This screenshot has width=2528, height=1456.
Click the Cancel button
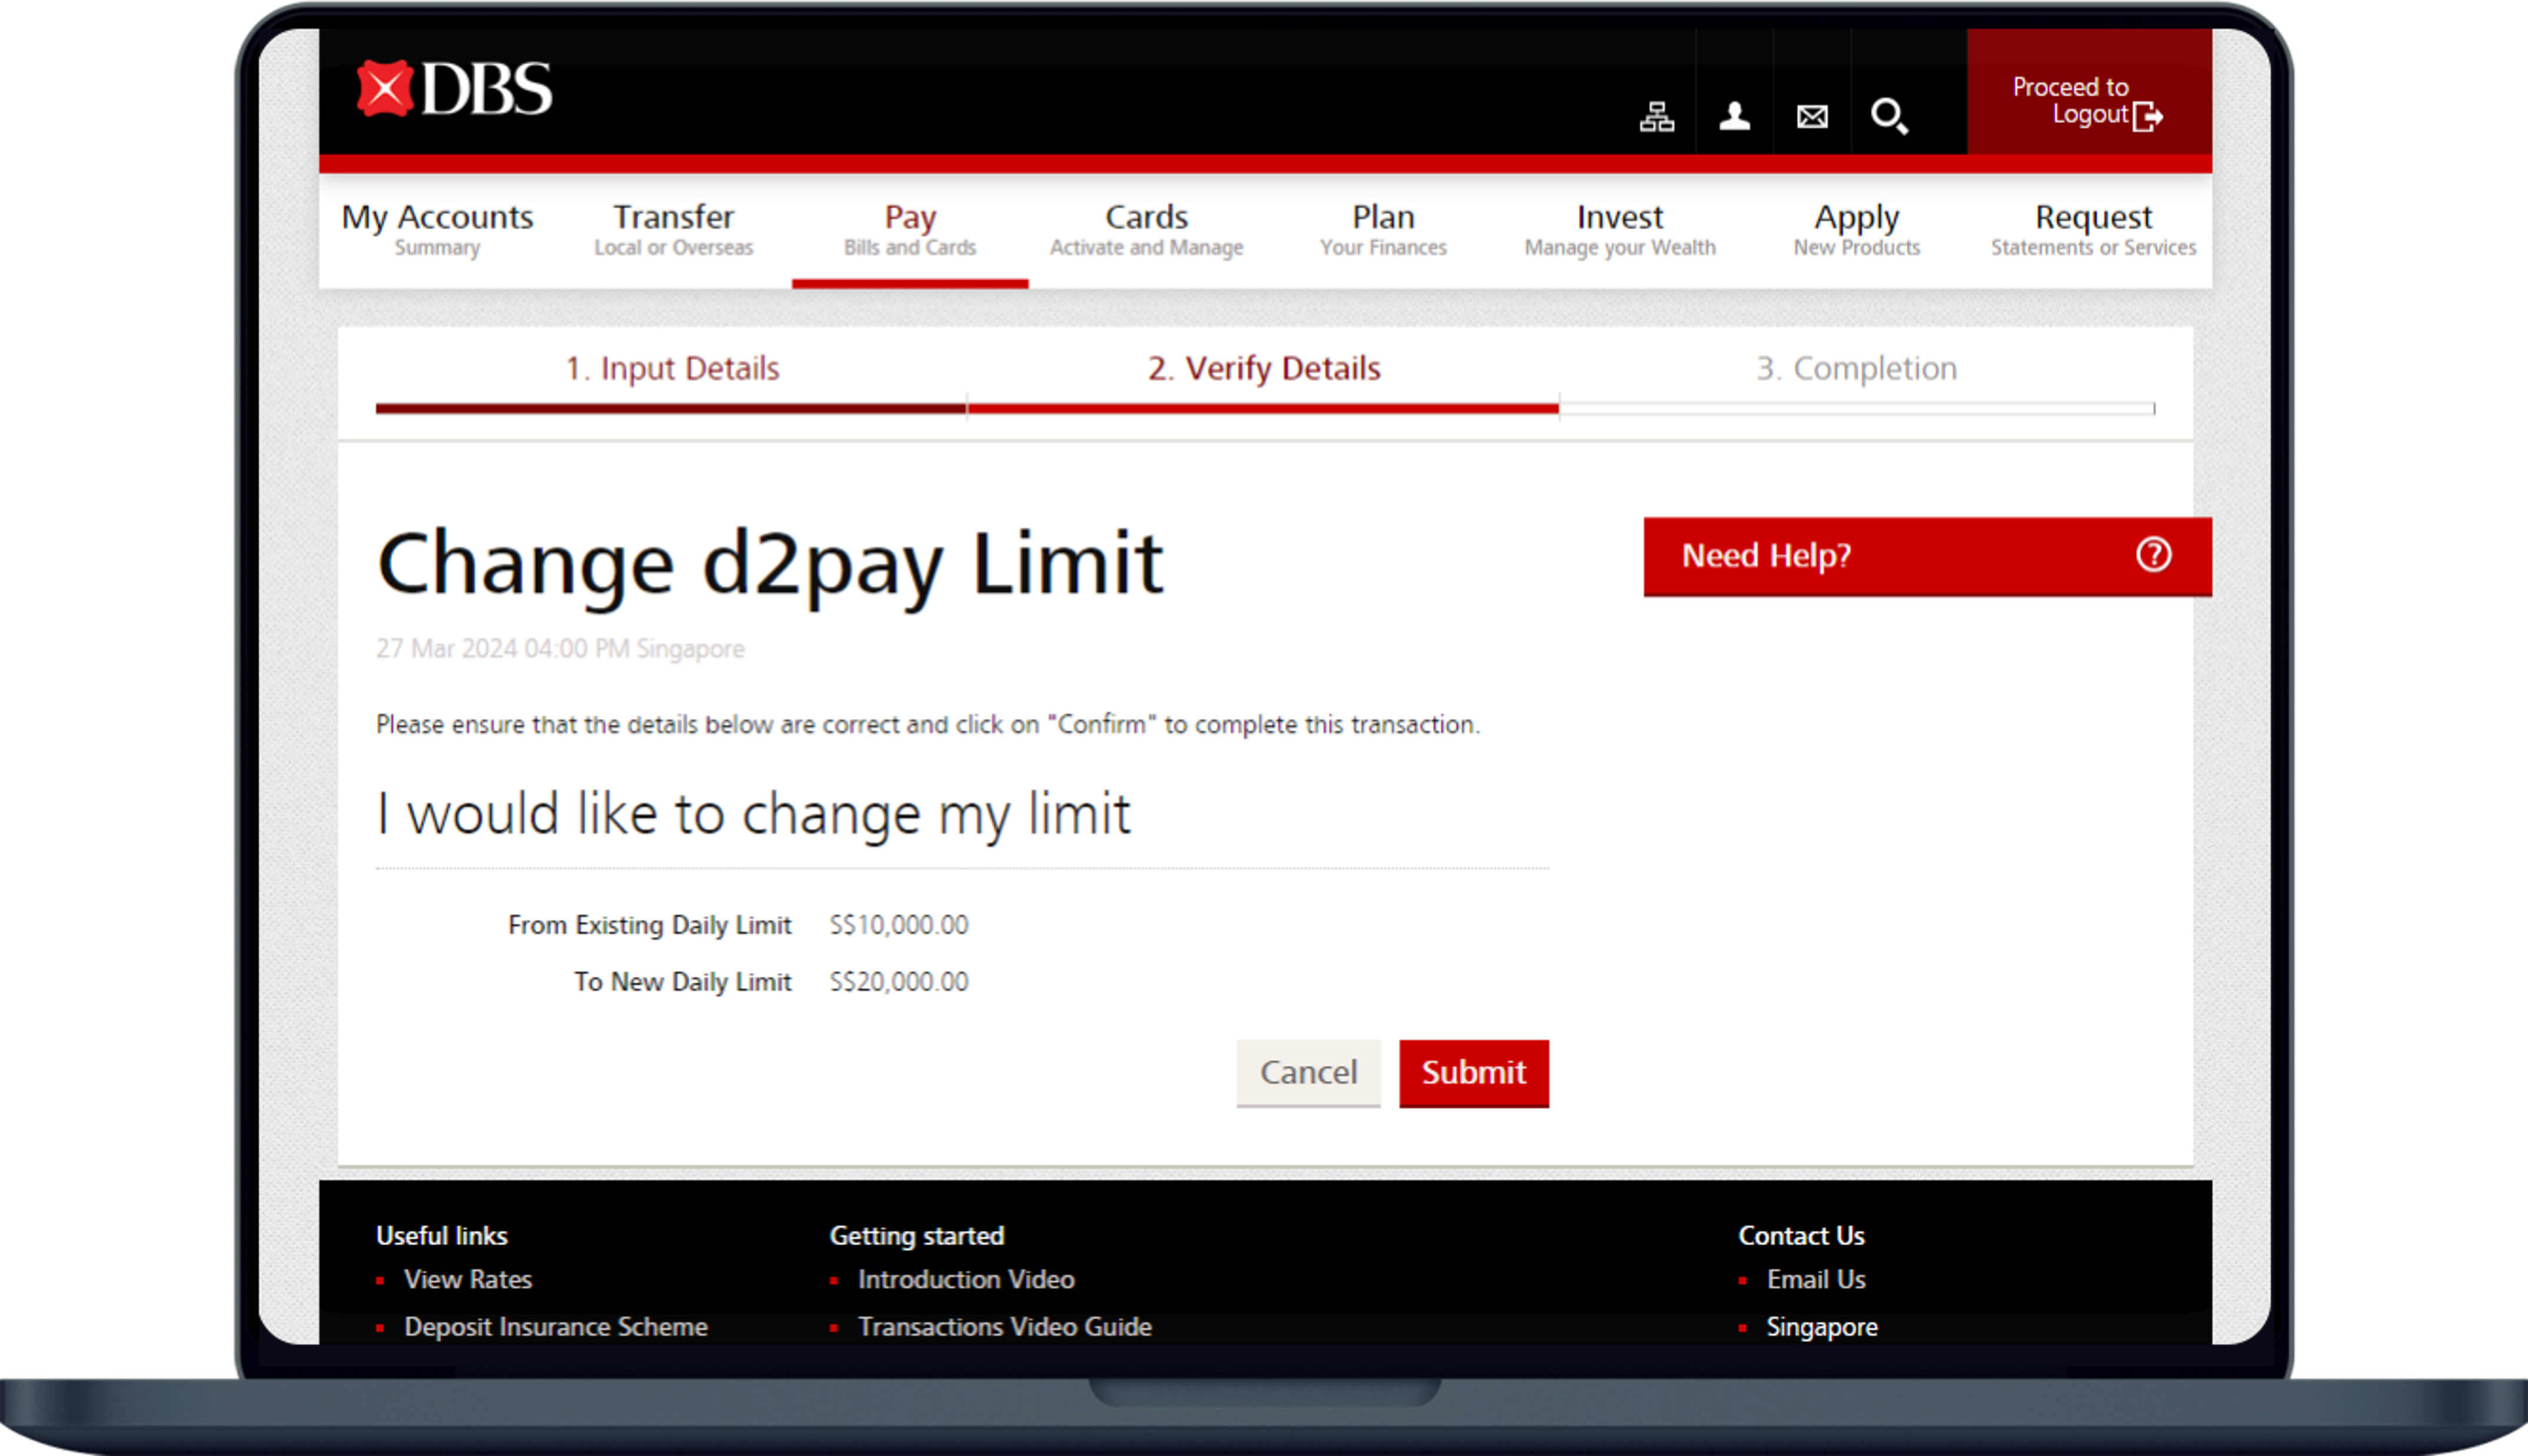(1308, 1073)
